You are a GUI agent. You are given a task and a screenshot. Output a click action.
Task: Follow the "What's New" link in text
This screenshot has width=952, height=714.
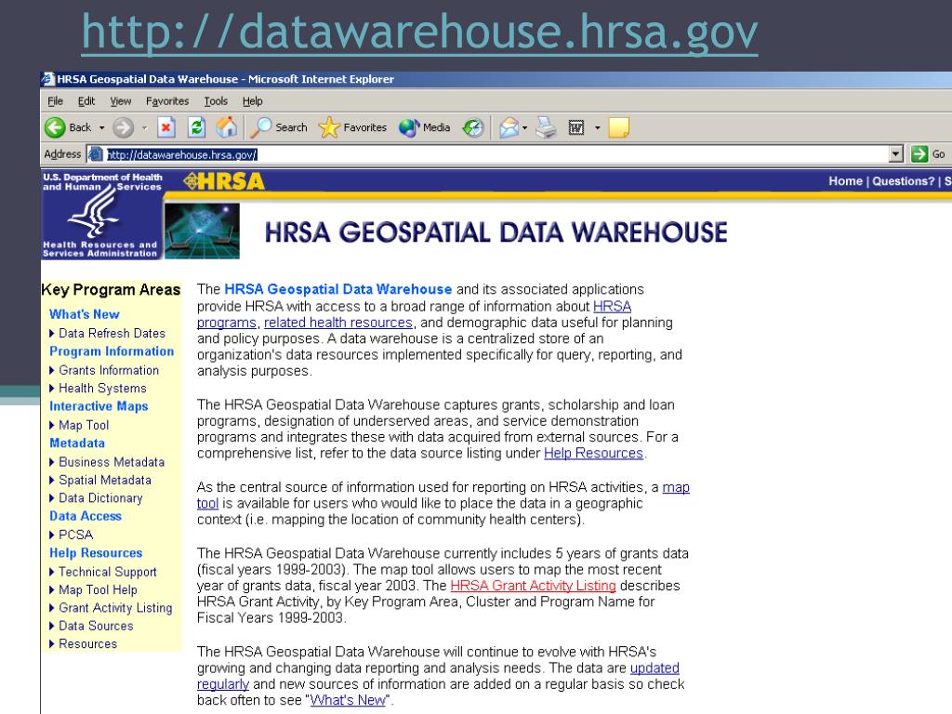(348, 701)
